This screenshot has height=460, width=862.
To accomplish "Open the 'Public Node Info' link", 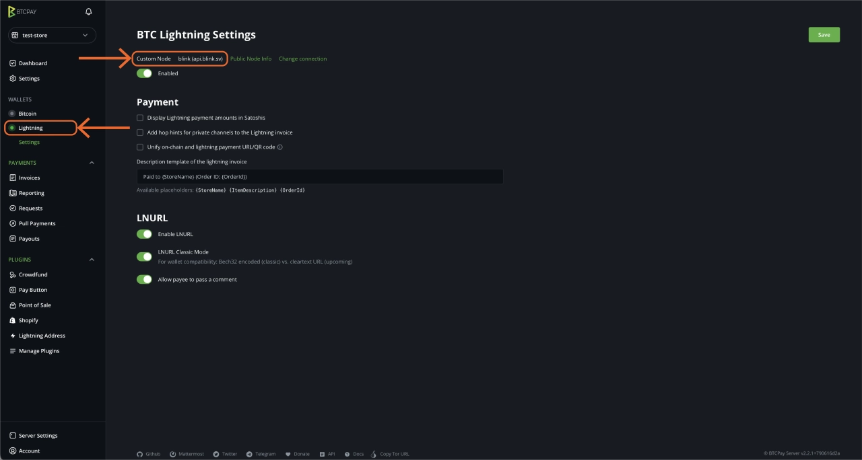I will [251, 59].
